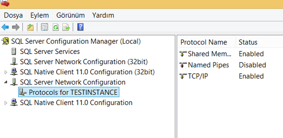Screen dimensions: 283x138
Task: Open the Yardım menu
Action: tap(103, 15)
